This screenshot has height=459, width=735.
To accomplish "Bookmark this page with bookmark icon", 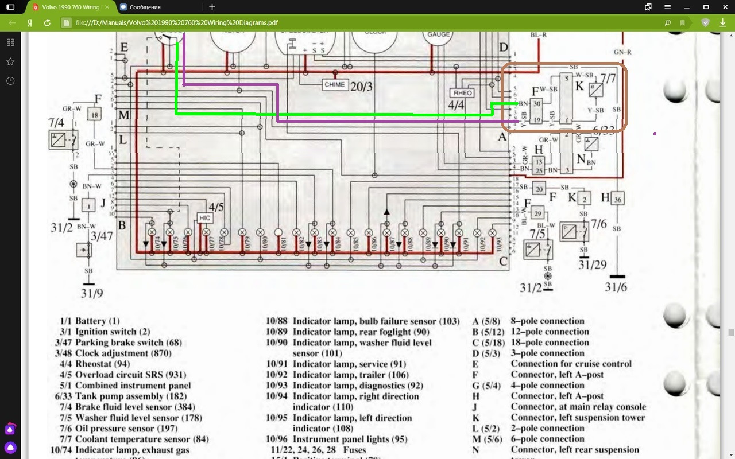I will tap(682, 23).
